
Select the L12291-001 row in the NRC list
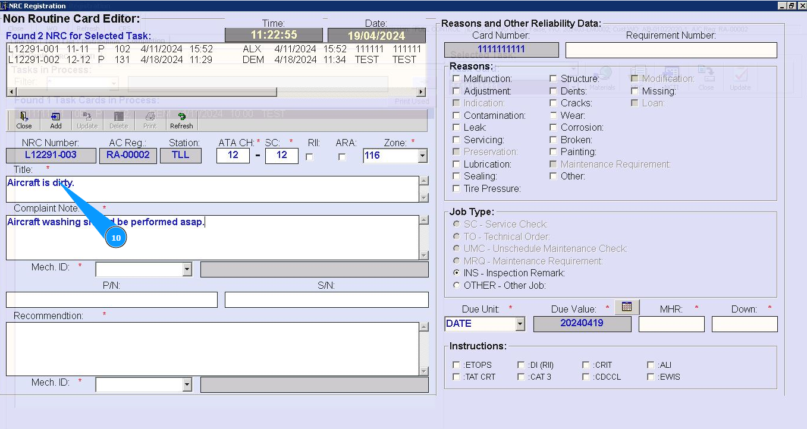pos(215,49)
